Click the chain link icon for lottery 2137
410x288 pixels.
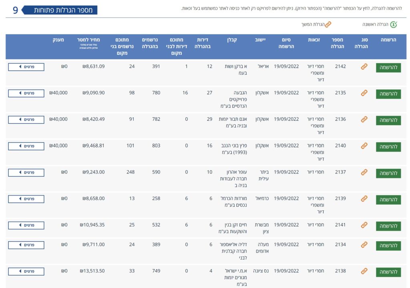364,172
